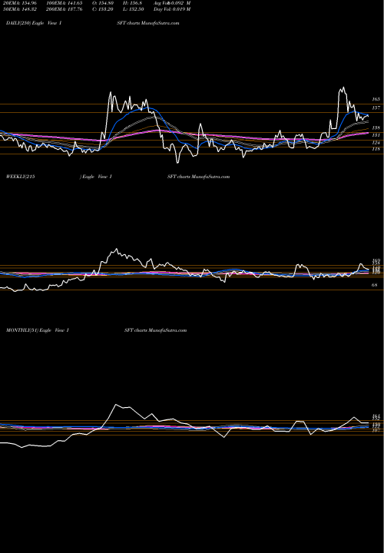This screenshot has width=384, height=553.
Task: Click the 124 price label on daily chart
Action: coord(376,143)
